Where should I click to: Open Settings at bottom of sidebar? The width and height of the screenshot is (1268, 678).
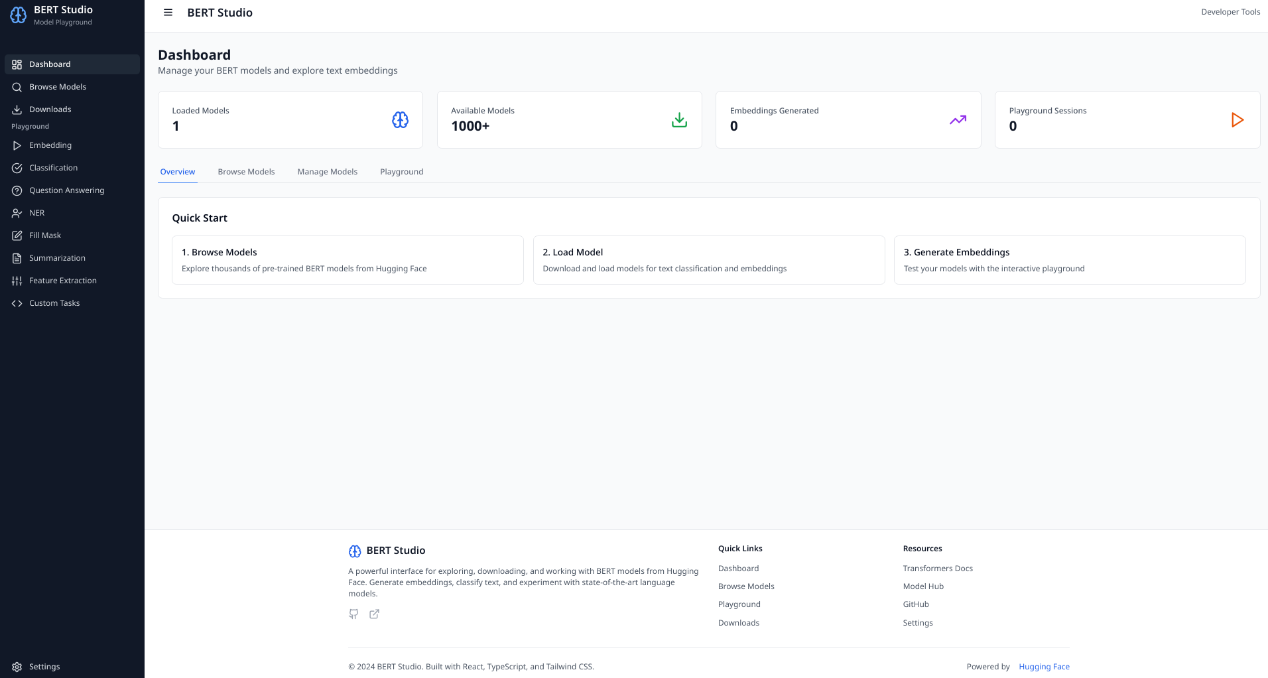(72, 667)
